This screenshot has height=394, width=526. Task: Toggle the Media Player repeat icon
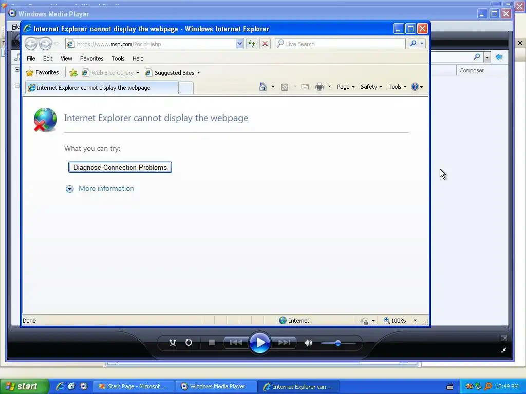tap(189, 342)
